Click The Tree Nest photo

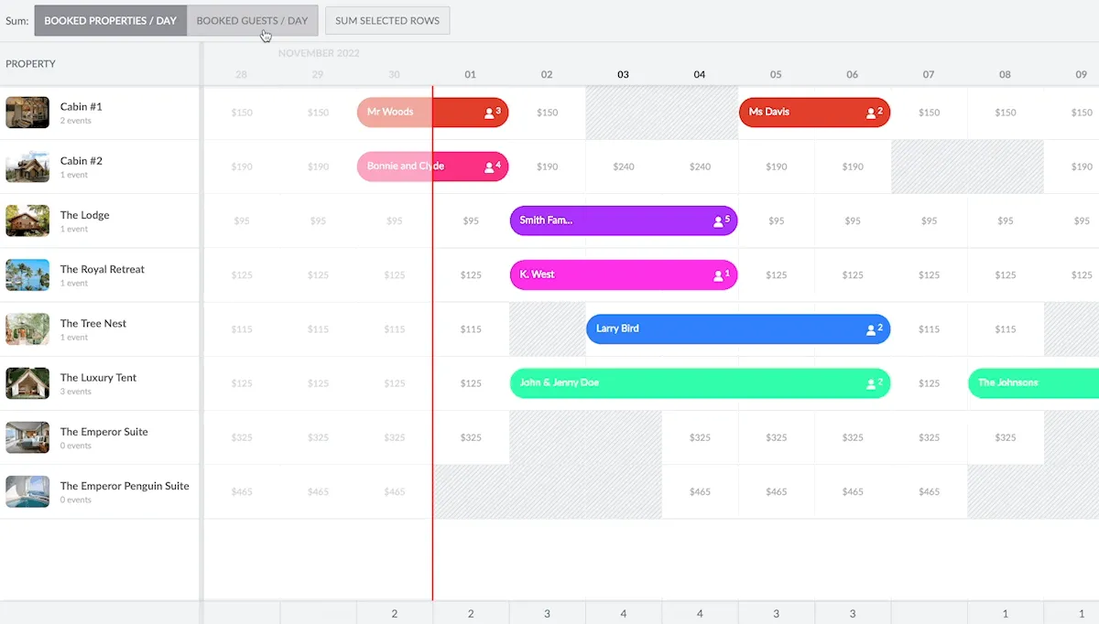tap(27, 329)
